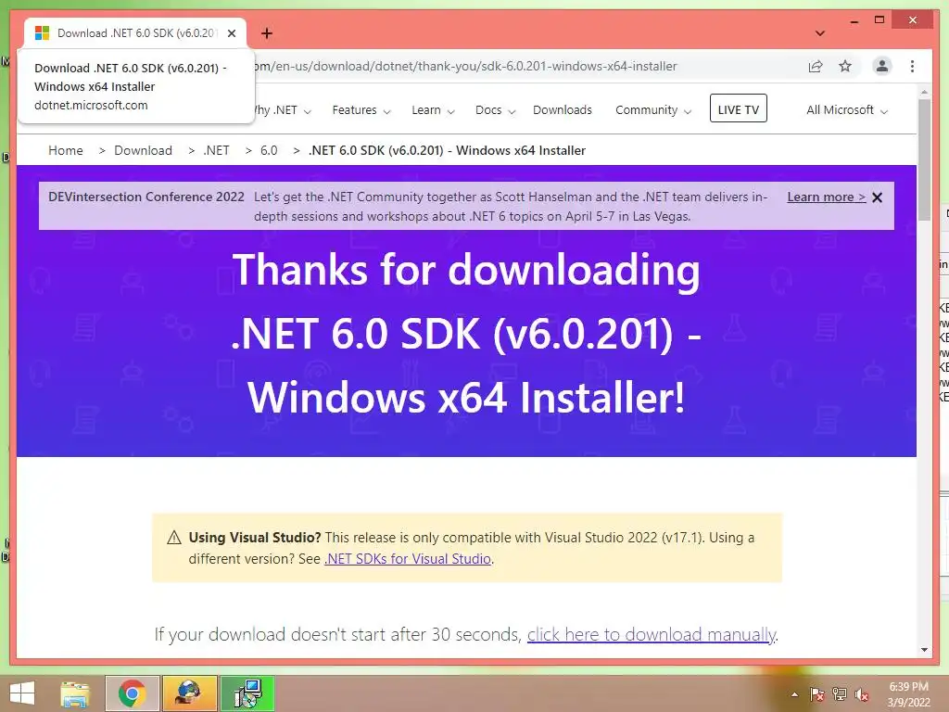The image size is (949, 712).
Task: Click the warning triangle icon in the notice
Action: 174,538
